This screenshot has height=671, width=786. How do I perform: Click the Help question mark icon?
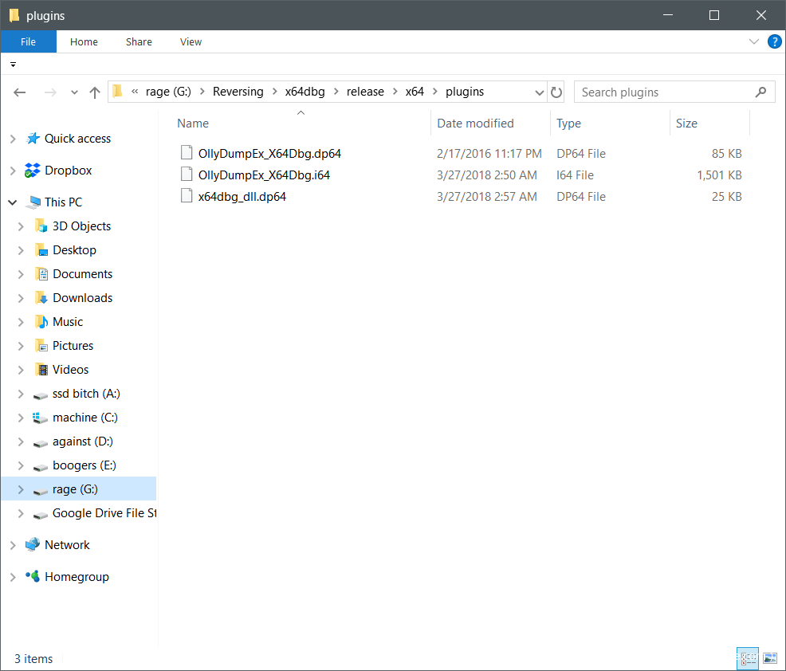pos(774,41)
